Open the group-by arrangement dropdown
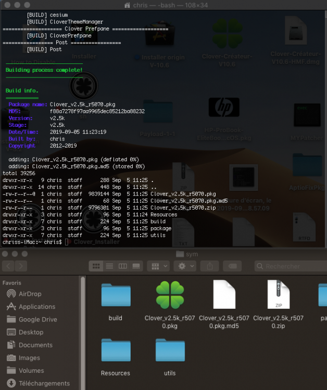 [158, 266]
